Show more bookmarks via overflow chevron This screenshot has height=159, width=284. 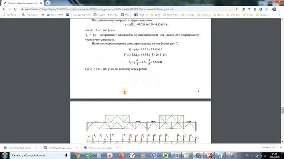pos(280,15)
